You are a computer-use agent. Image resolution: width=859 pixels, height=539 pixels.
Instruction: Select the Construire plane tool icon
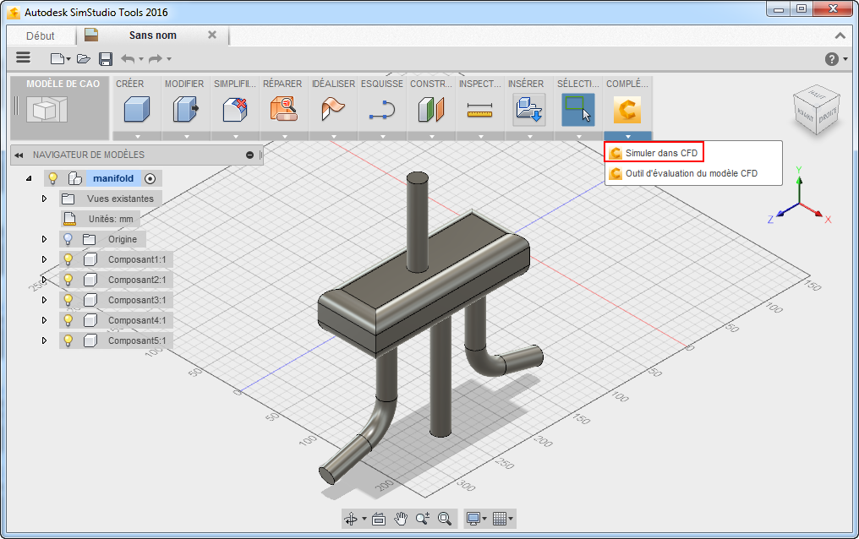[431, 109]
